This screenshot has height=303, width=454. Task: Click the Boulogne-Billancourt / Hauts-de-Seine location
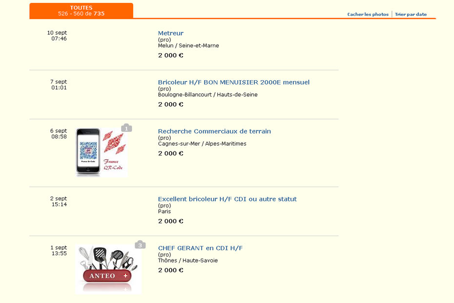[207, 94]
